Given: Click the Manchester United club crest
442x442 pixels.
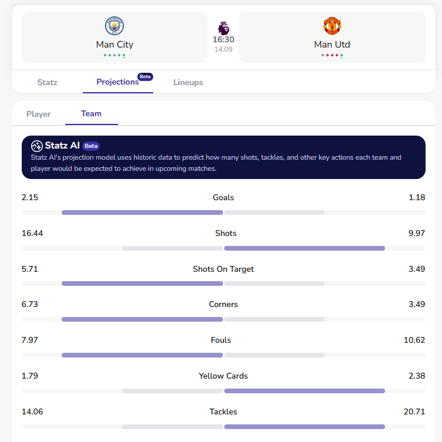Looking at the screenshot, I should [x=332, y=26].
